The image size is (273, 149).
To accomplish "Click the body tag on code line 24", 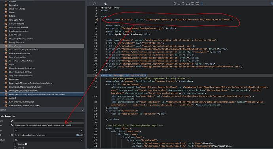I will (x=123, y=75).
